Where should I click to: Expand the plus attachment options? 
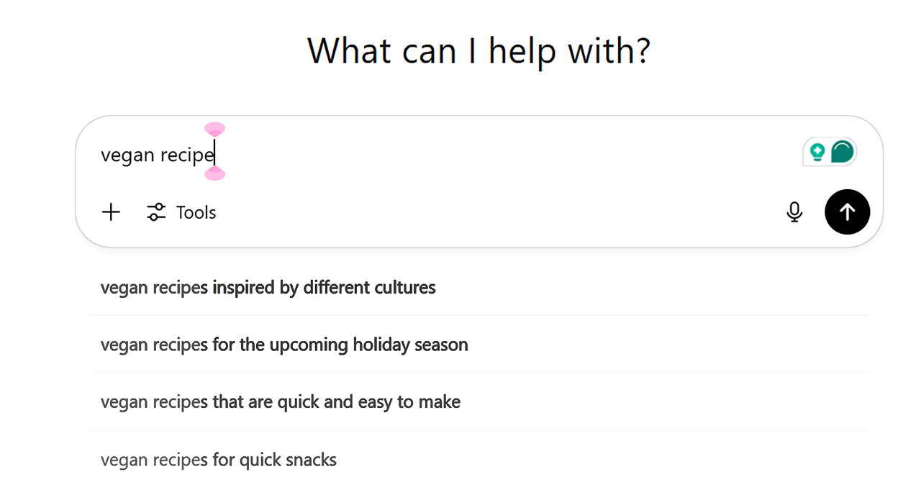point(111,212)
